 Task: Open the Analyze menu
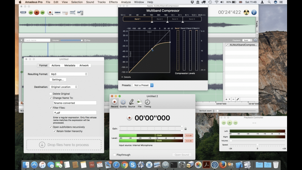click(126, 2)
